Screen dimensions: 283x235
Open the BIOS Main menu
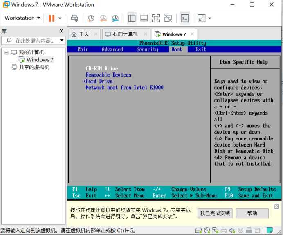click(x=83, y=49)
